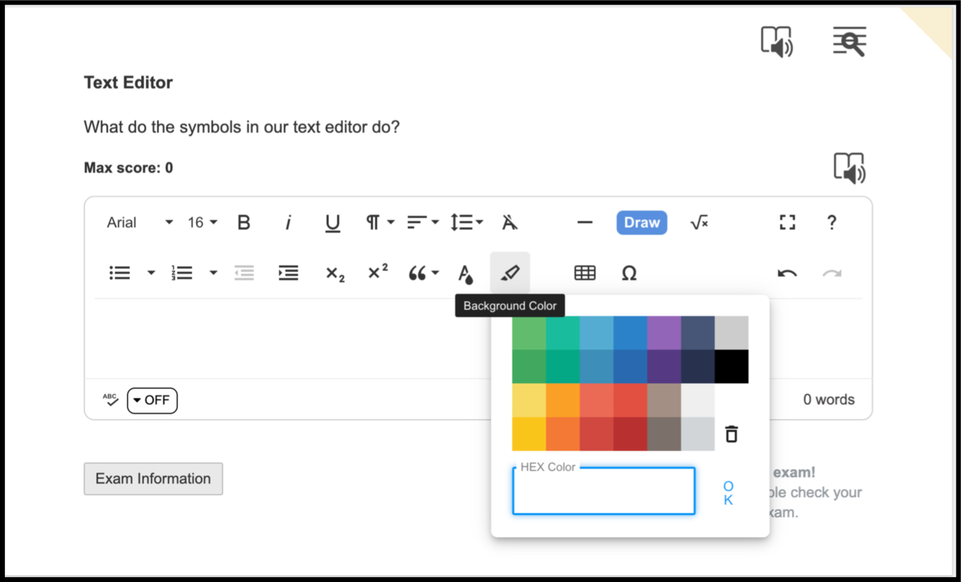Decrease the indent
Image resolution: width=961 pixels, height=582 pixels.
click(244, 273)
